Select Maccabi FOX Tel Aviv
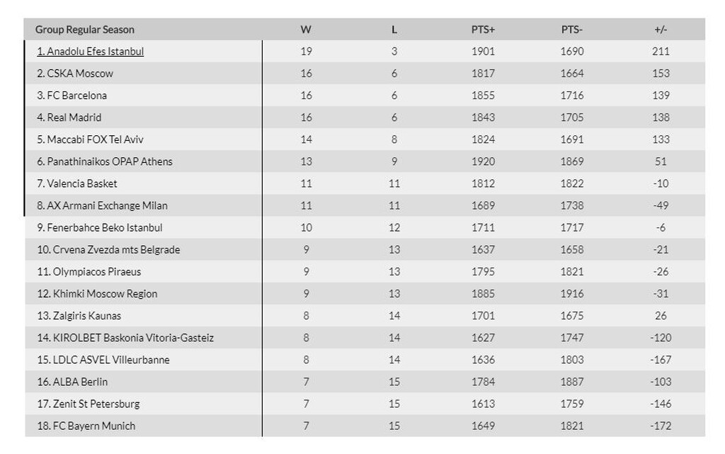 pyautogui.click(x=90, y=139)
